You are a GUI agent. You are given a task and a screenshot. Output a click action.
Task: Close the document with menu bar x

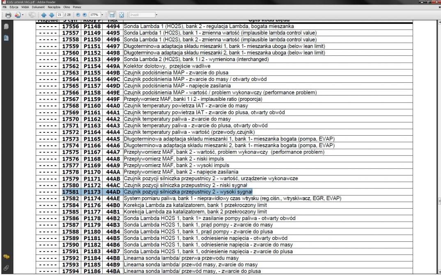440,7
